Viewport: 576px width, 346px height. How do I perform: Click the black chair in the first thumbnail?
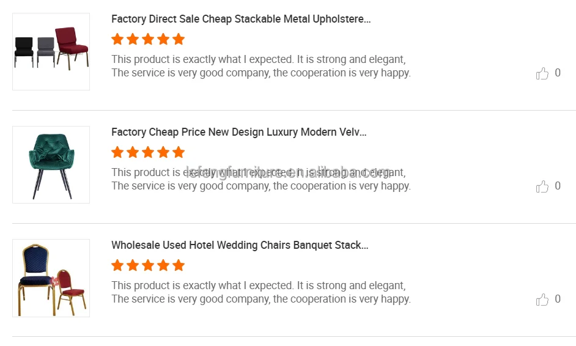(24, 52)
